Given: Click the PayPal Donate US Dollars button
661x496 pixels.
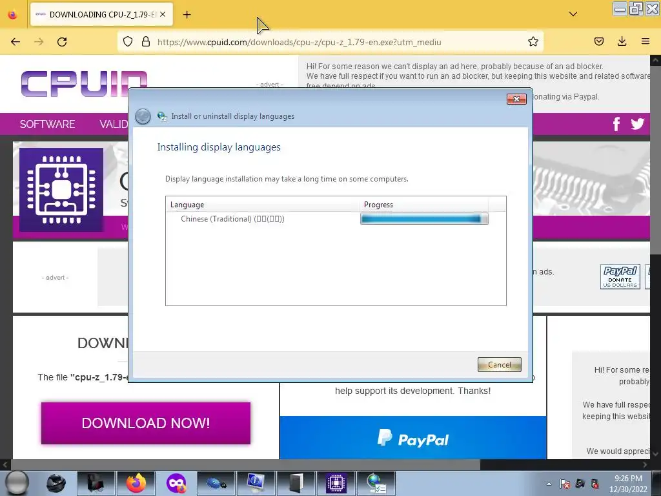Looking at the screenshot, I should [620, 276].
